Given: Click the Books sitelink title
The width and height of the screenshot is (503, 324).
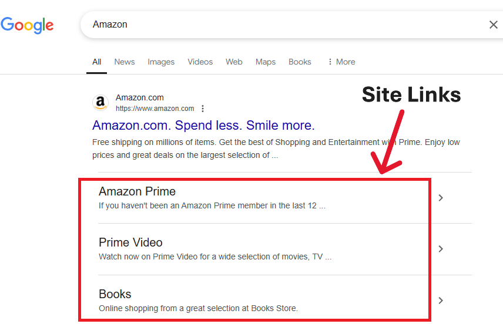Looking at the screenshot, I should coord(115,294).
